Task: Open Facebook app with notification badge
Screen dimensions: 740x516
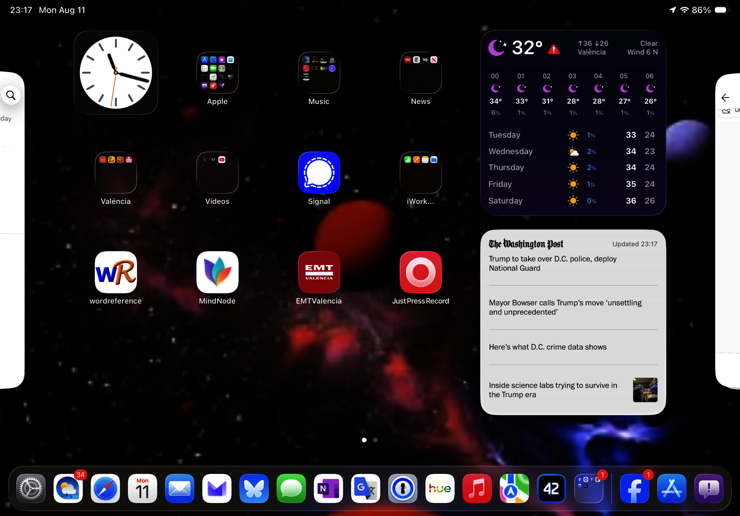Action: [634, 488]
